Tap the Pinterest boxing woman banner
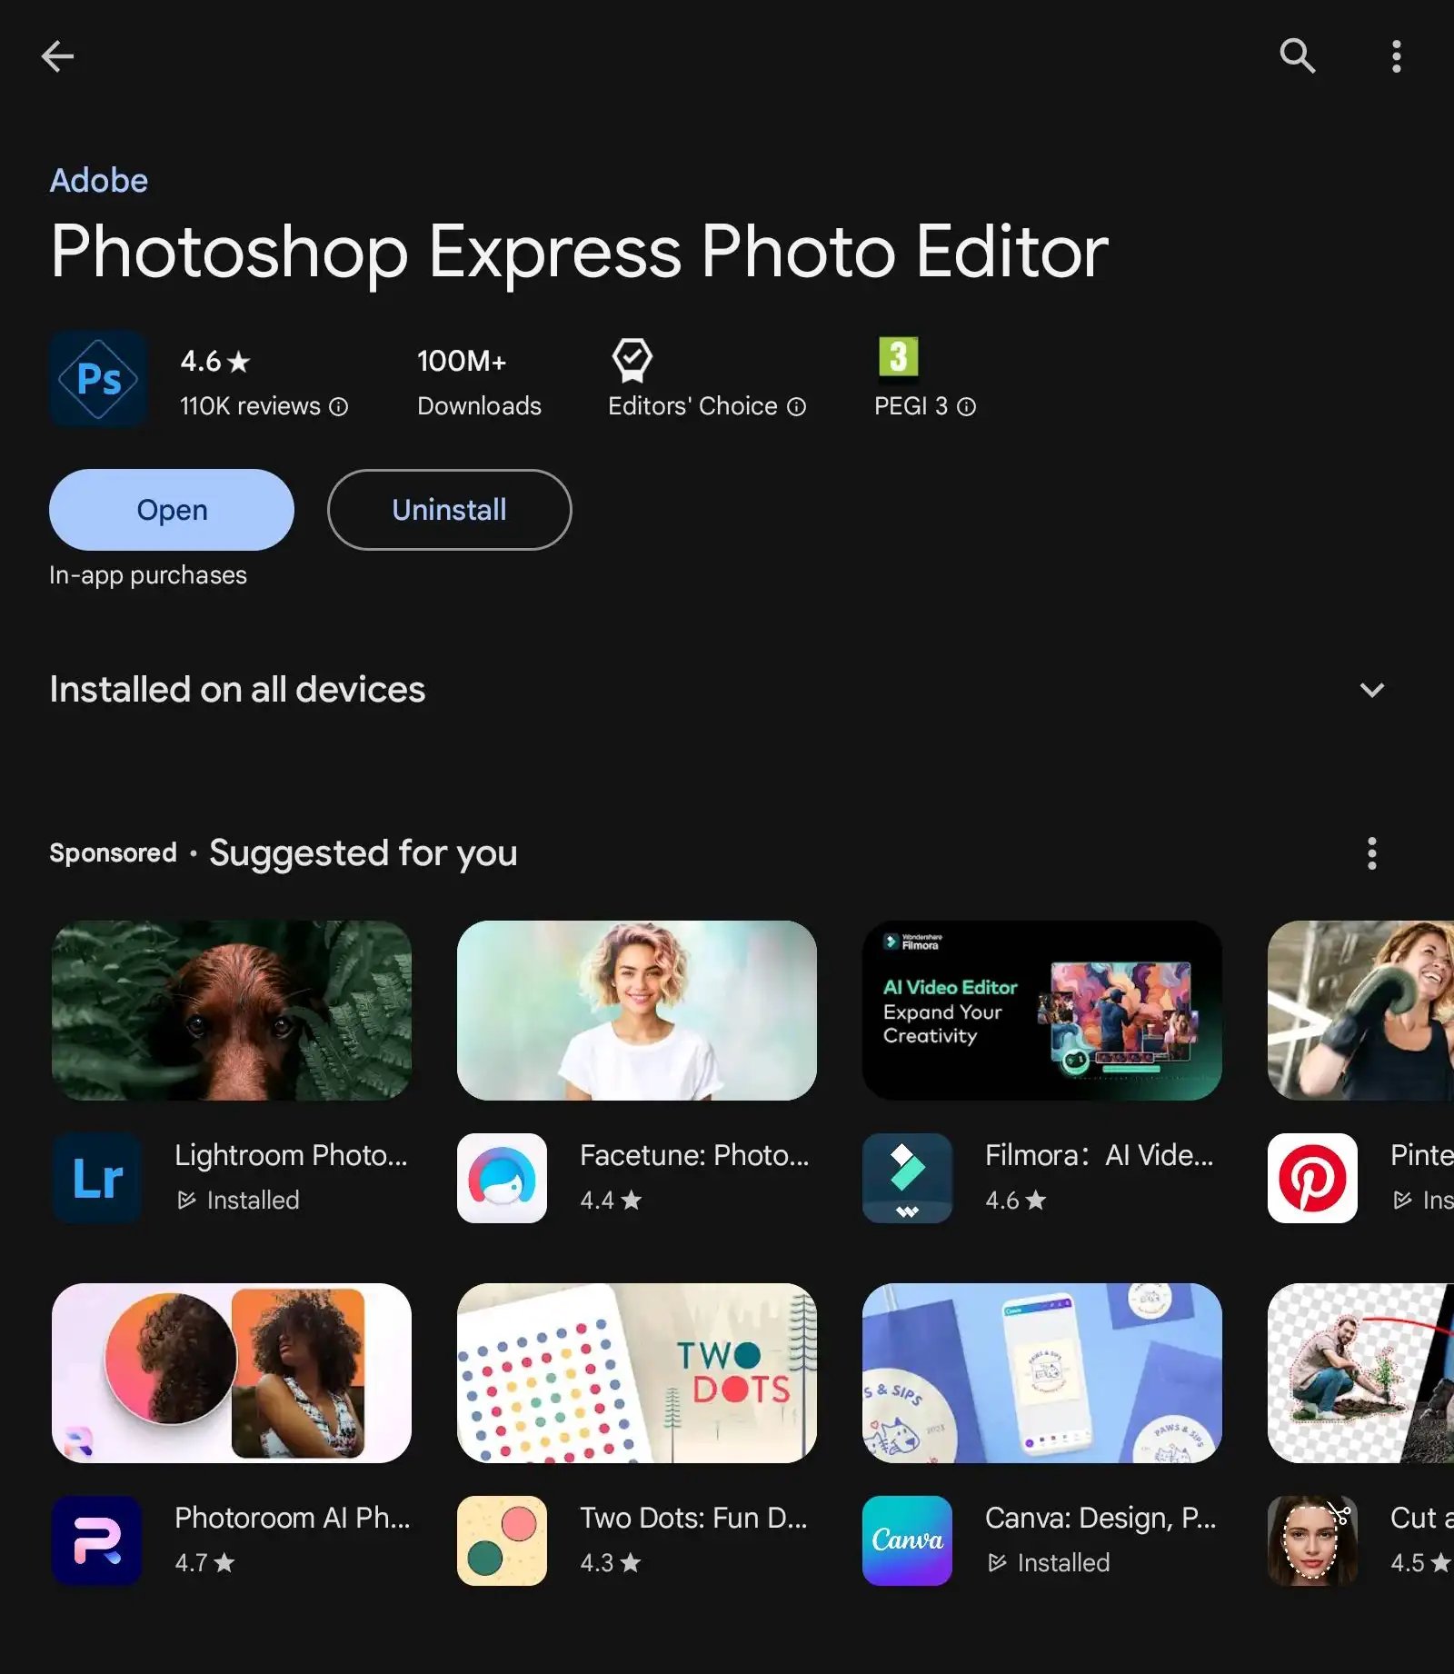The height and width of the screenshot is (1674, 1454). 1360,1011
